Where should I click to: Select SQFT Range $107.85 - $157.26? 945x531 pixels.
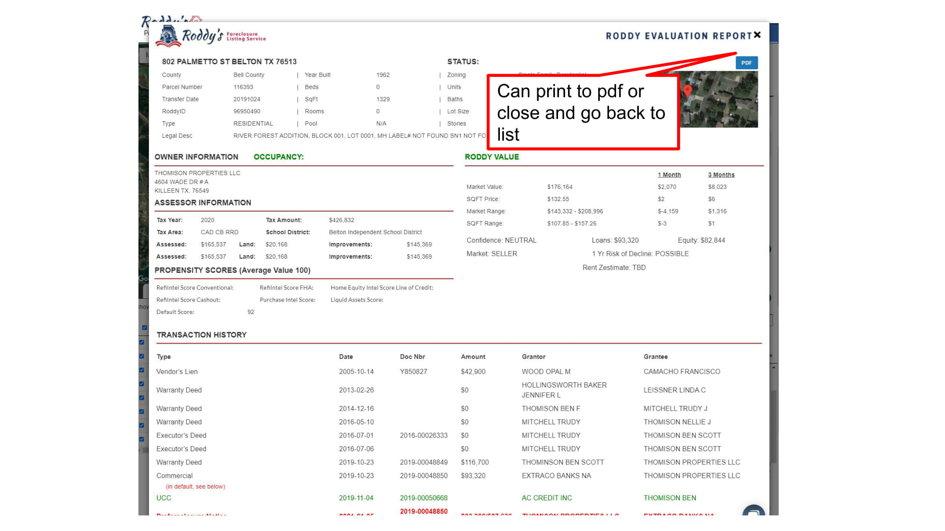click(x=572, y=224)
